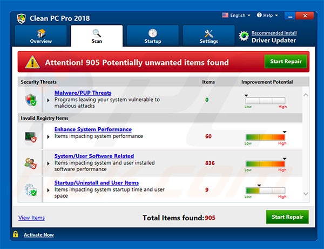Click the Driver Updater gear icon
Screen dimensions: 324x249
tap(244, 36)
